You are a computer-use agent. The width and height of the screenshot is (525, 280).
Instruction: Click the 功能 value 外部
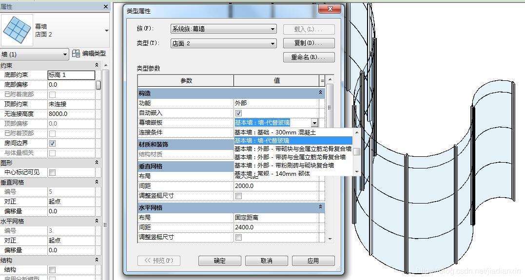(276, 103)
